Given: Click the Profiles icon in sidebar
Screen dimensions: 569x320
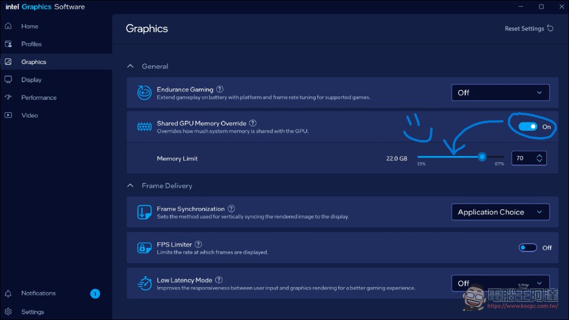Looking at the screenshot, I should pos(9,44).
